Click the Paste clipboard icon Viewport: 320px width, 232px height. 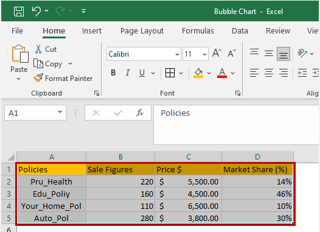point(20,54)
